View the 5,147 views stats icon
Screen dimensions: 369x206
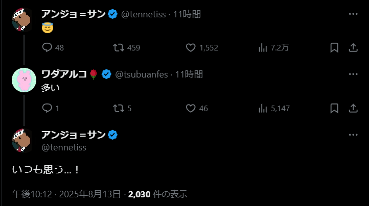pos(263,108)
